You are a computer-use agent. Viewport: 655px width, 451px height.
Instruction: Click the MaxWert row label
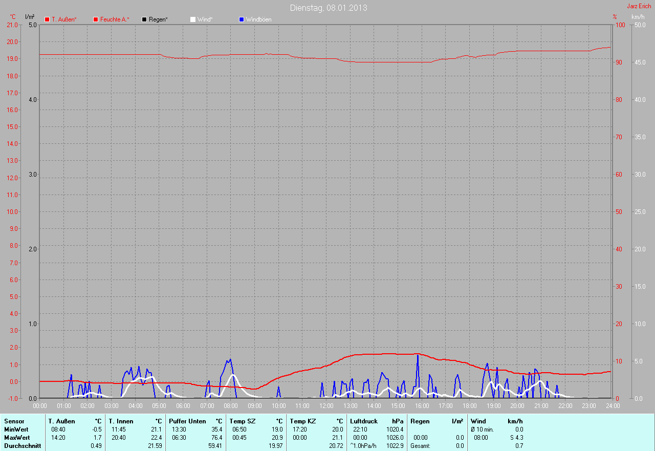pyautogui.click(x=17, y=438)
